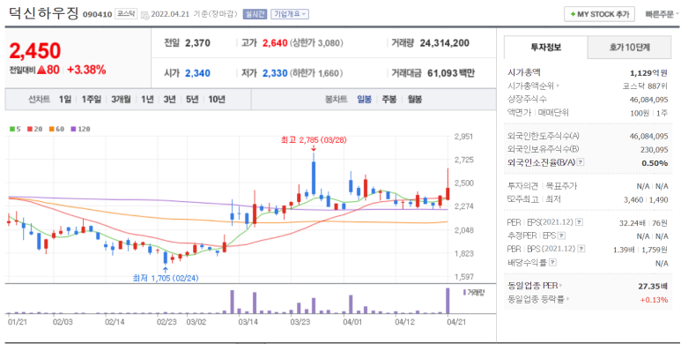The image size is (681, 344).
Task: Click the 상장주식수 value 46,084,095
Action: [x=648, y=100]
